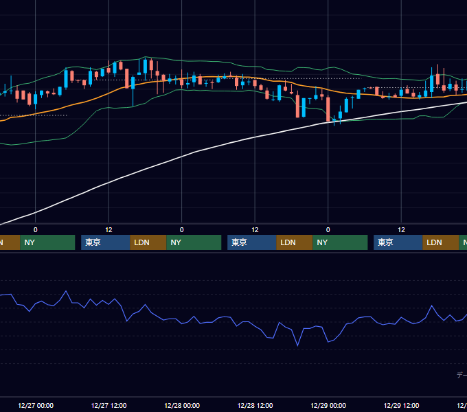Select the leftmost NY session bar

pos(47,242)
